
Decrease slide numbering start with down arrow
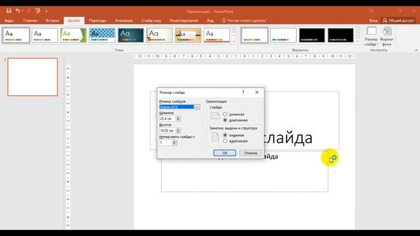coord(174,144)
